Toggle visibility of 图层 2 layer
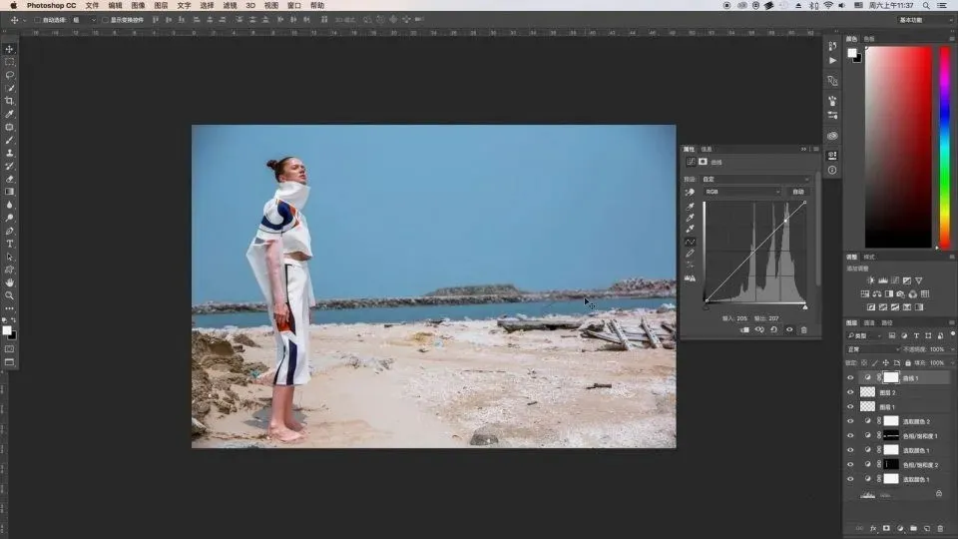The image size is (958, 539). point(850,393)
